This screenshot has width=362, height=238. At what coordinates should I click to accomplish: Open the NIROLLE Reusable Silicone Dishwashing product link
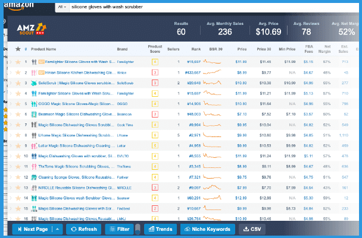(x=76, y=188)
